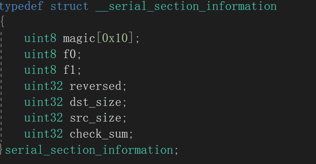Click the uint8 type before f1

40,70
